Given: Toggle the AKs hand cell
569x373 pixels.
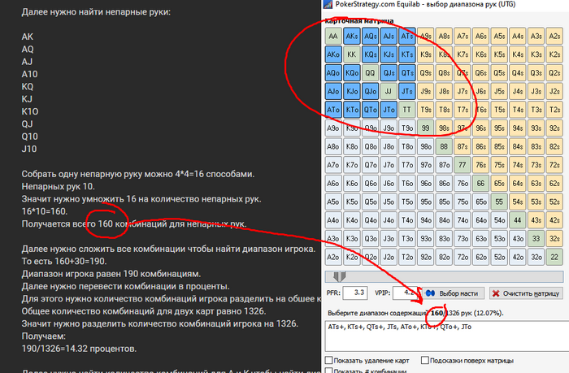Looking at the screenshot, I should point(352,36).
